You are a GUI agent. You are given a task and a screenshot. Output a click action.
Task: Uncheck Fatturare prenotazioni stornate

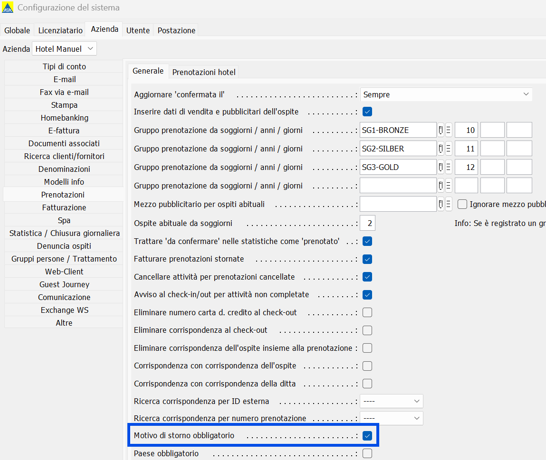coord(367,259)
